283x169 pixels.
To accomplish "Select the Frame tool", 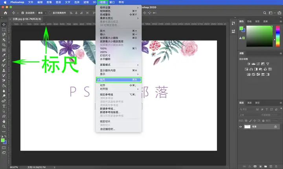I will pos(4,50).
